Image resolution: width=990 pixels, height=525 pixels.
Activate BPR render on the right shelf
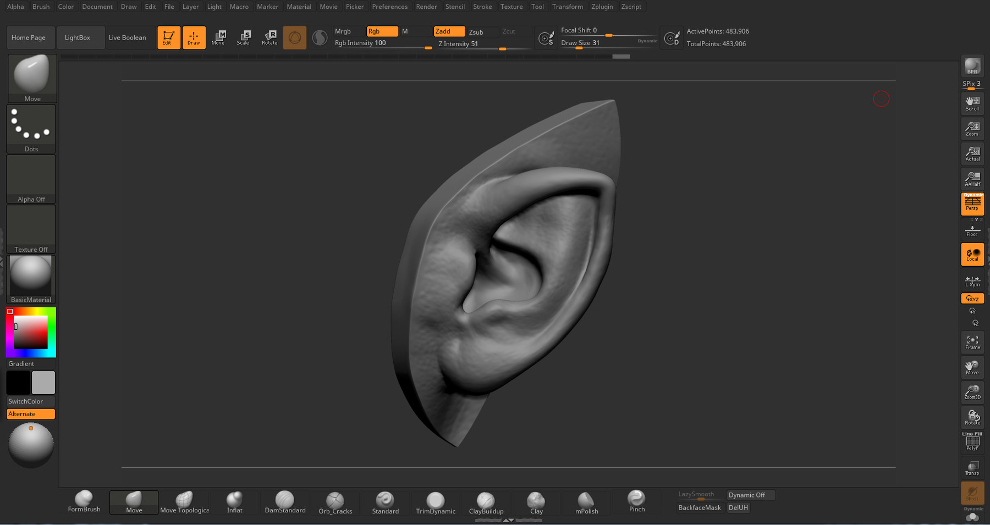tap(972, 67)
